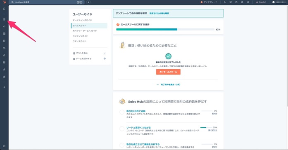Image resolution: width=288 pixels, height=150 pixels.
Task: Open the CRM icon in sidebar
Action: click(x=4, y=19)
